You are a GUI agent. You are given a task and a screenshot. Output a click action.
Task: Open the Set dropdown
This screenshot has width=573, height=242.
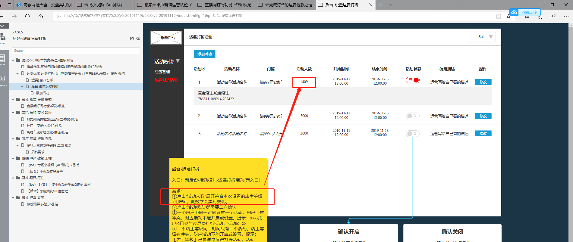[x=481, y=37]
